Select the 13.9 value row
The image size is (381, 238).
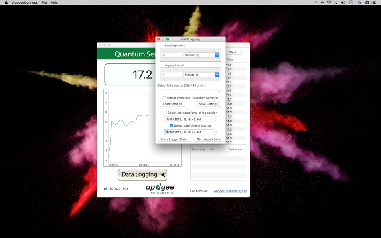236,104
